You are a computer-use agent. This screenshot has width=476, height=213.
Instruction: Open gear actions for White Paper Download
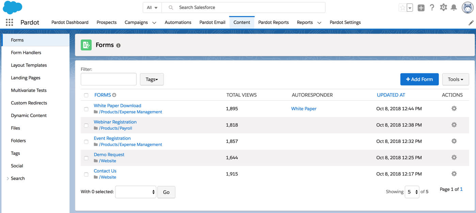454,109
